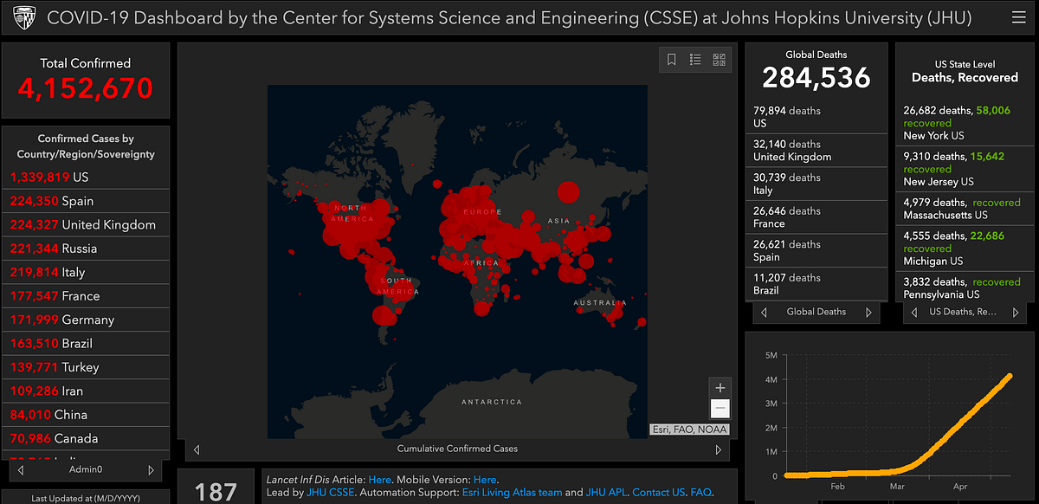Image resolution: width=1039 pixels, height=504 pixels.
Task: Select Spain in confirmed cases list
Action: pyautogui.click(x=85, y=201)
